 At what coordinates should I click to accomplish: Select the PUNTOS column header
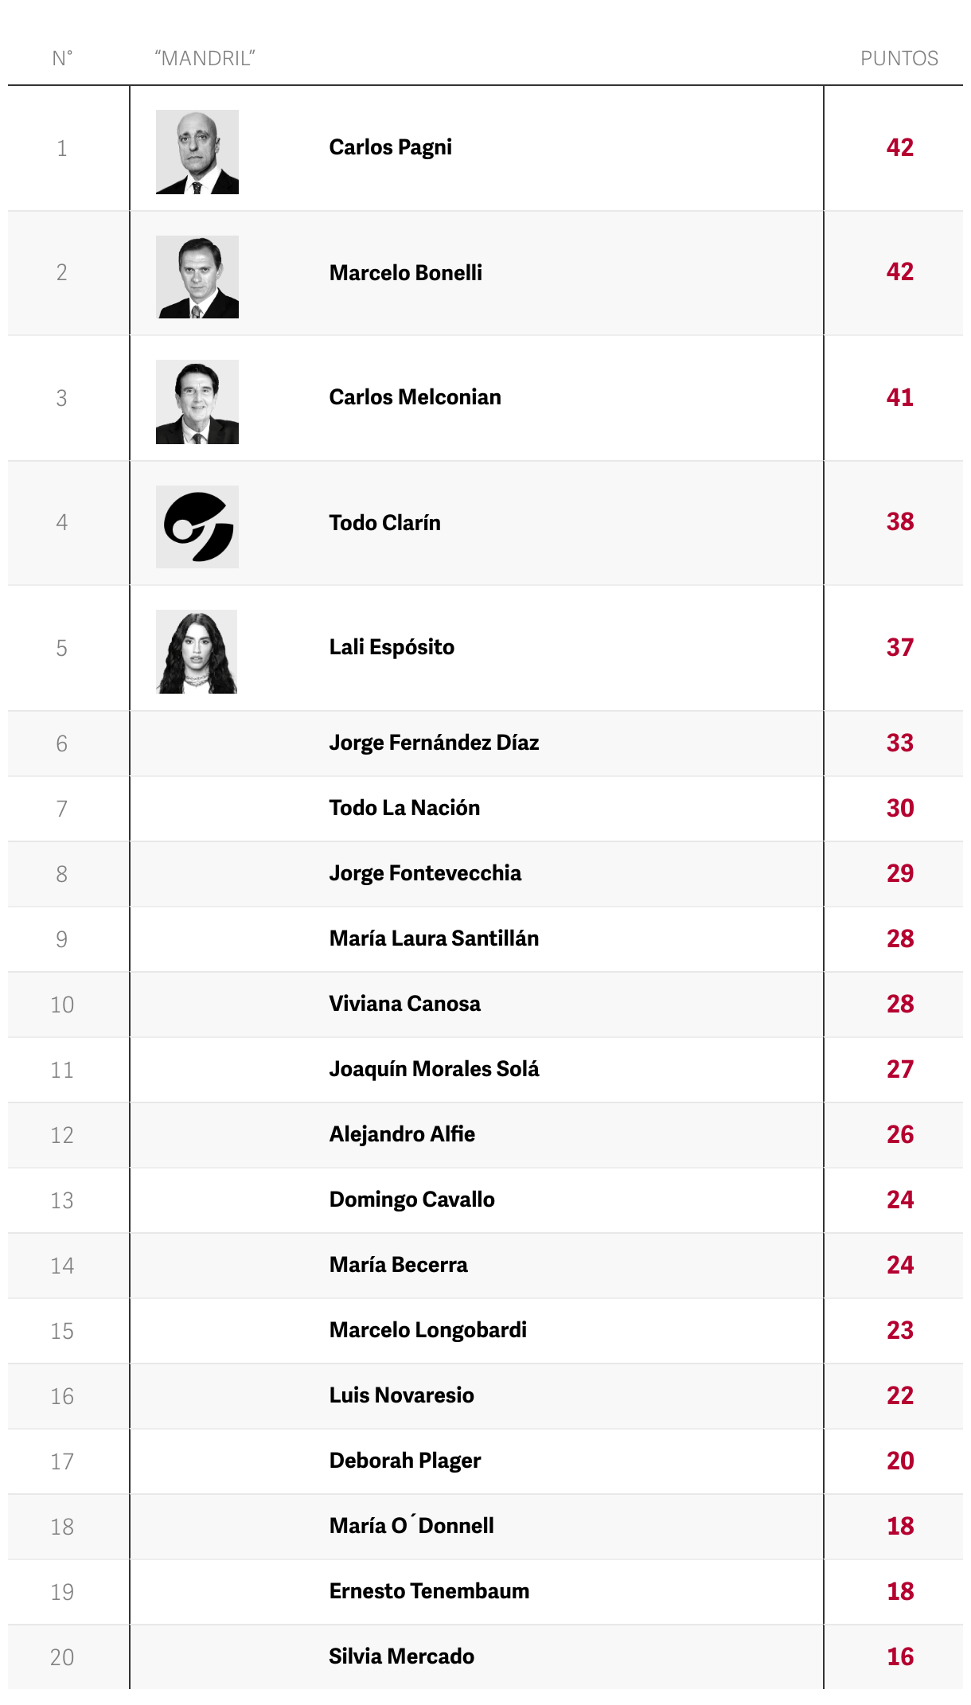tap(899, 58)
